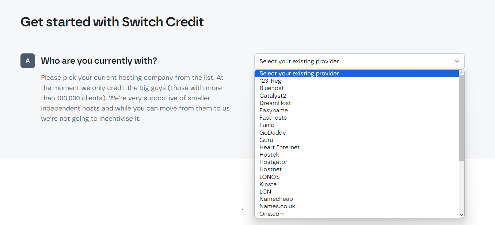Pick Catalyst2 as existing provider
The image size is (495, 225).
(x=357, y=96)
